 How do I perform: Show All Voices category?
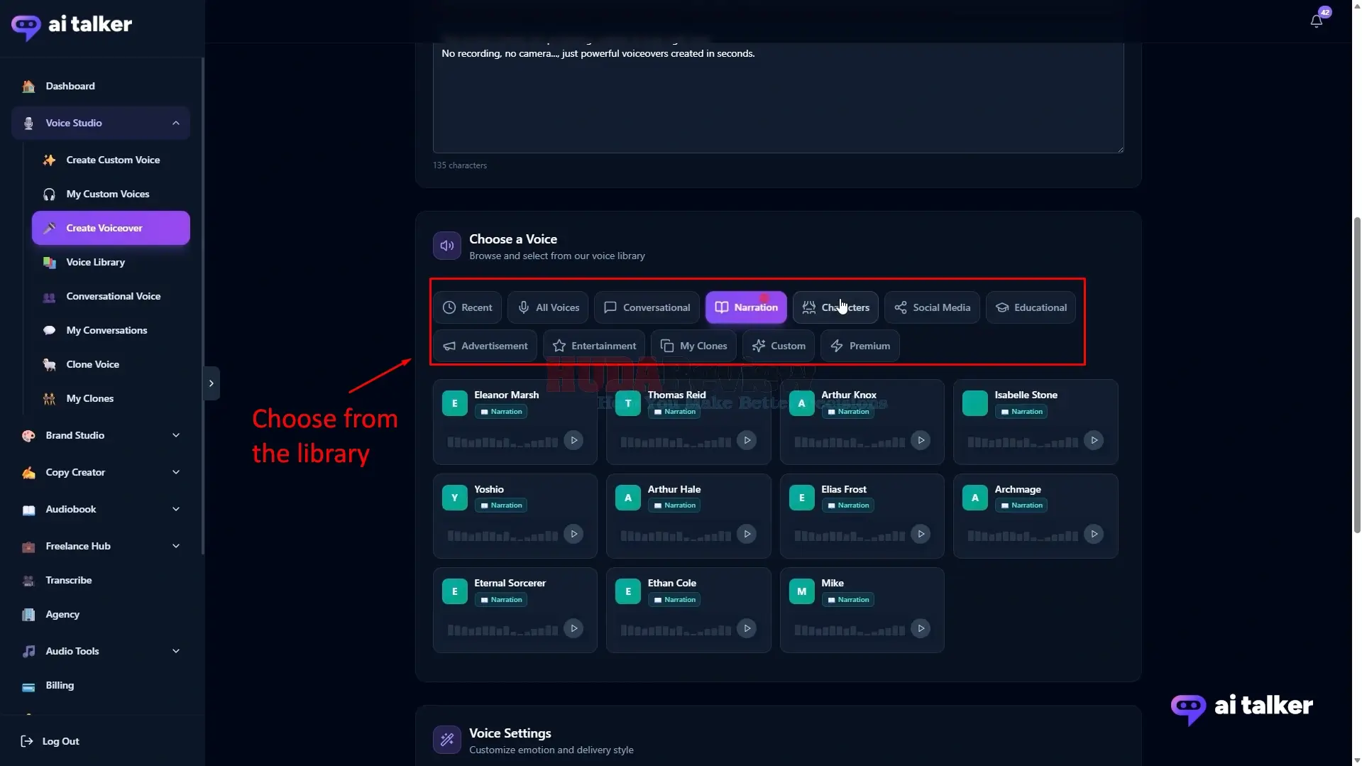[548, 307]
